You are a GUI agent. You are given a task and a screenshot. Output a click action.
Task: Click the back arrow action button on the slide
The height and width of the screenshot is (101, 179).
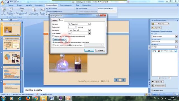[x=116, y=80]
